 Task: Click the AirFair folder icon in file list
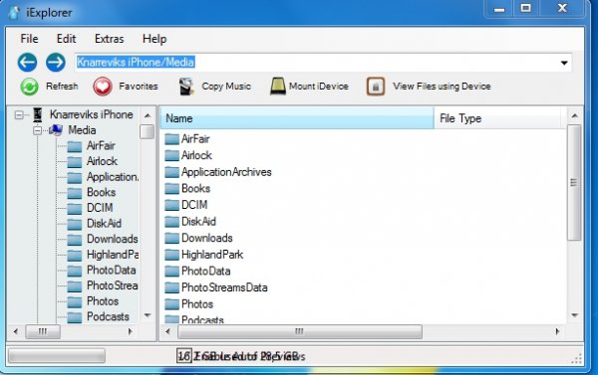(x=171, y=139)
